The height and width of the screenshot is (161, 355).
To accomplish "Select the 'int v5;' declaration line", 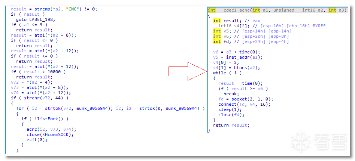I will pos(252,31).
